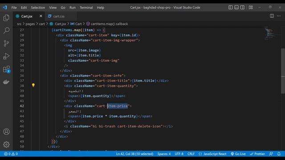The width and height of the screenshot is (285, 160).
Task: Click line number 27 in gutter
Action: click(22, 30)
